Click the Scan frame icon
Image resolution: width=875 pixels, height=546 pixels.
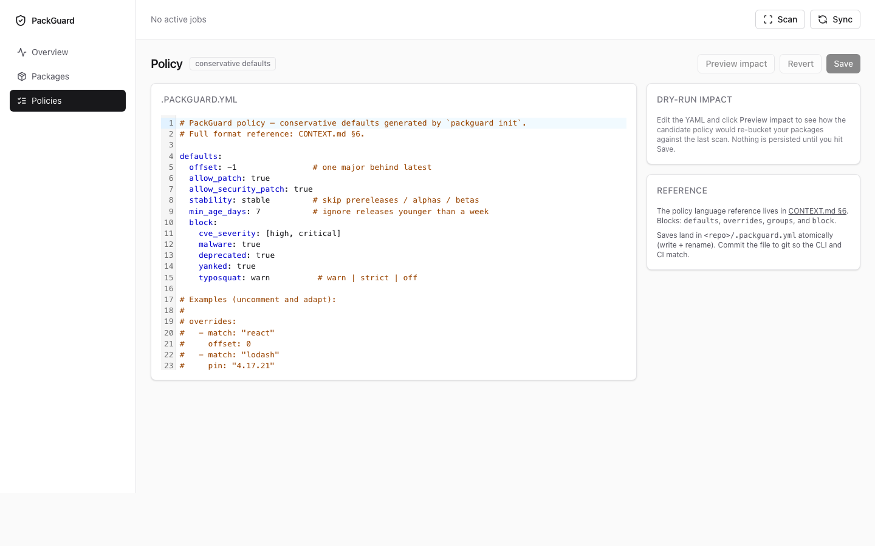pyautogui.click(x=768, y=19)
